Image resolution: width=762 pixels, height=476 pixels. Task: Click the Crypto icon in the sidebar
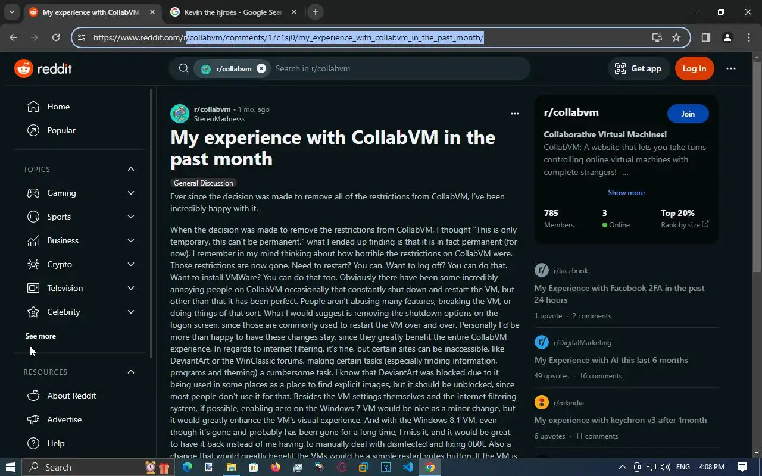[x=34, y=264]
